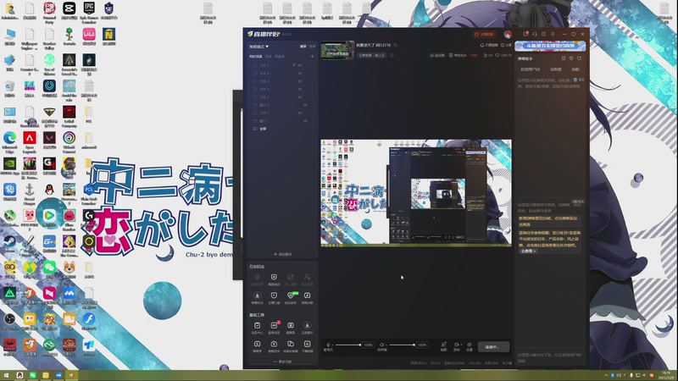
Task: Click the 连接中 start streaming button
Action: (493, 347)
